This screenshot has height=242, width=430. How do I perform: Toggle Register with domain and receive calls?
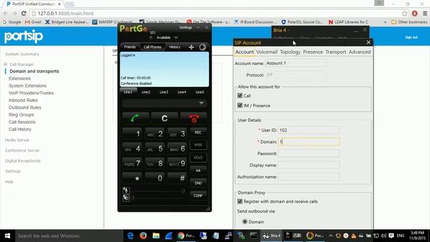tap(240, 202)
